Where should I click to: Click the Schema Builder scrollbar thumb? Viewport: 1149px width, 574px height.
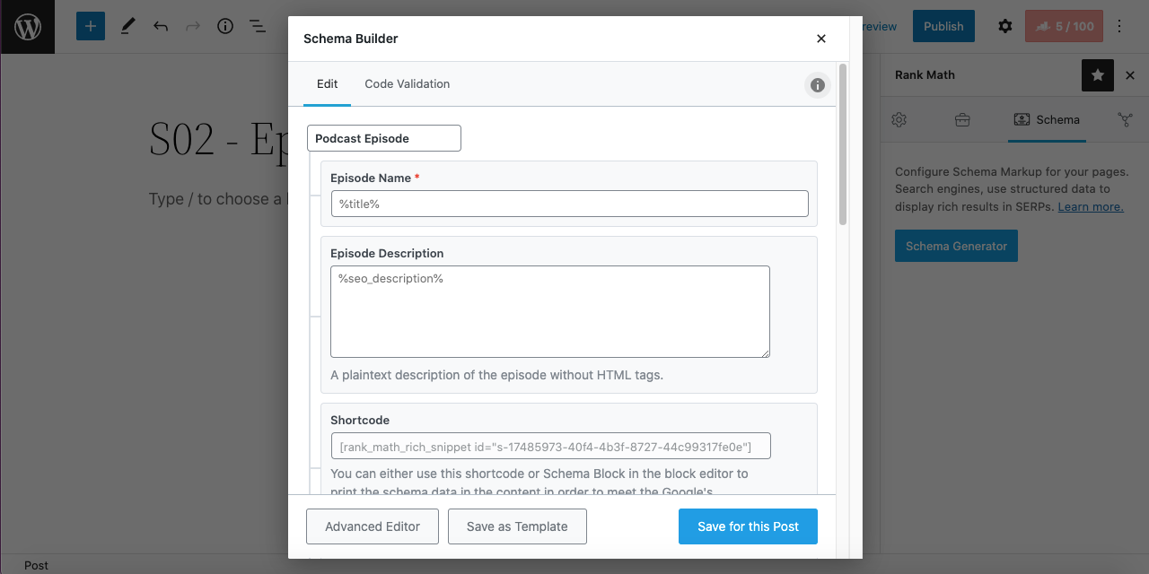(x=842, y=143)
